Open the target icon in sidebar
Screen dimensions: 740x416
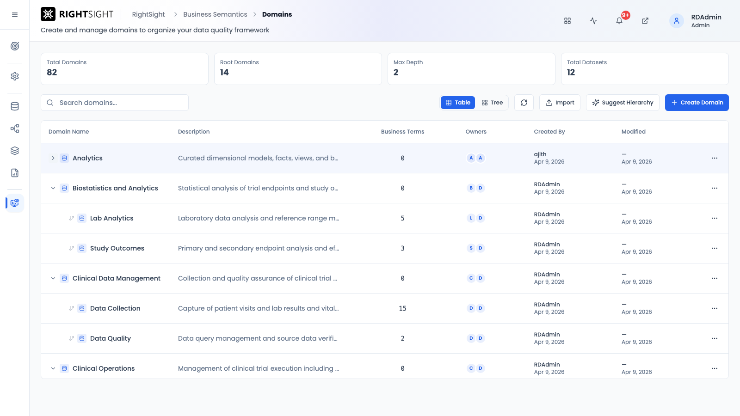15,46
